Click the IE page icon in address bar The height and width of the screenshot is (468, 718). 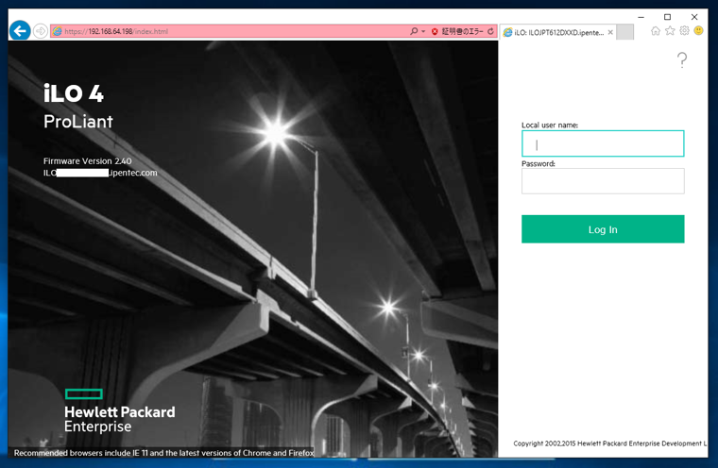(x=58, y=31)
